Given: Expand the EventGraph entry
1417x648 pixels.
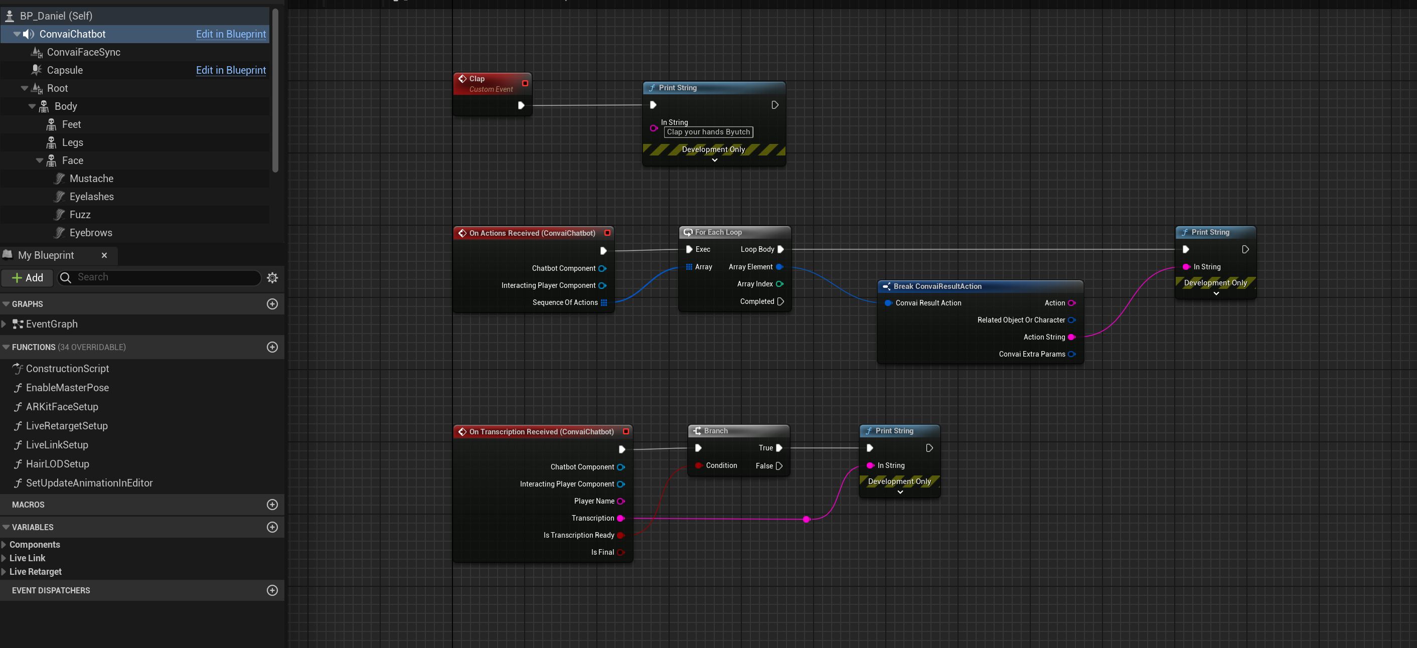Looking at the screenshot, I should 4,324.
